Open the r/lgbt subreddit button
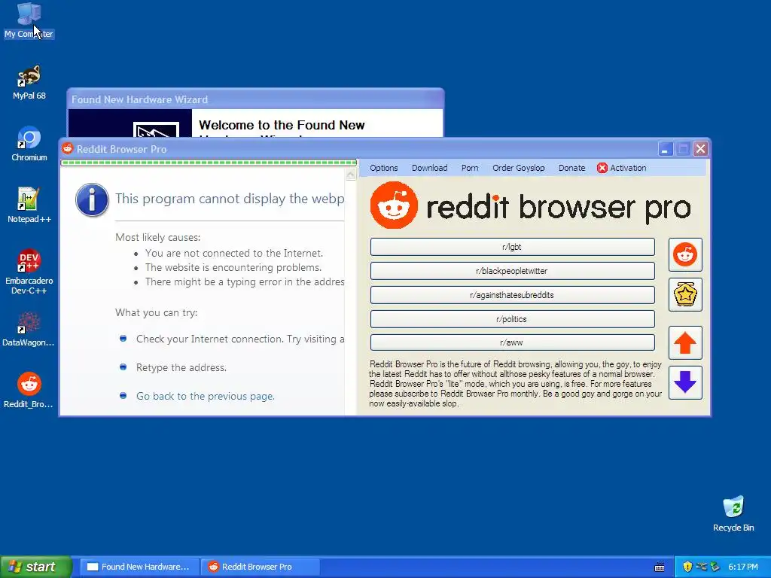Screen dimensions: 771x578 pyautogui.click(x=512, y=247)
